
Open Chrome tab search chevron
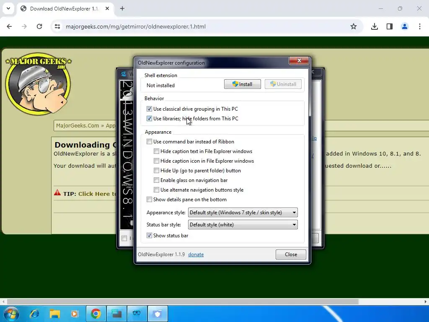(x=8, y=8)
